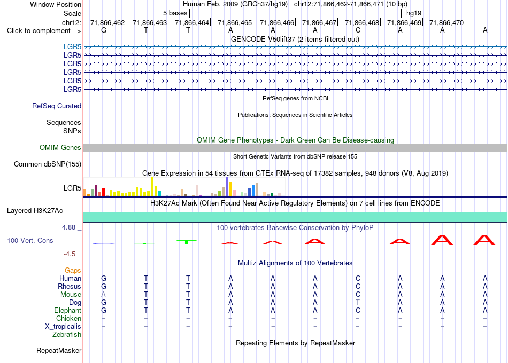Select the X_tropicalis alignment row label

coord(63,327)
